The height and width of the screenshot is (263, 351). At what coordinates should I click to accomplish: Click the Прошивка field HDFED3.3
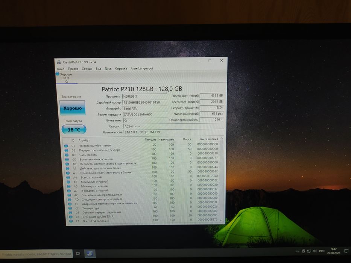(x=144, y=97)
